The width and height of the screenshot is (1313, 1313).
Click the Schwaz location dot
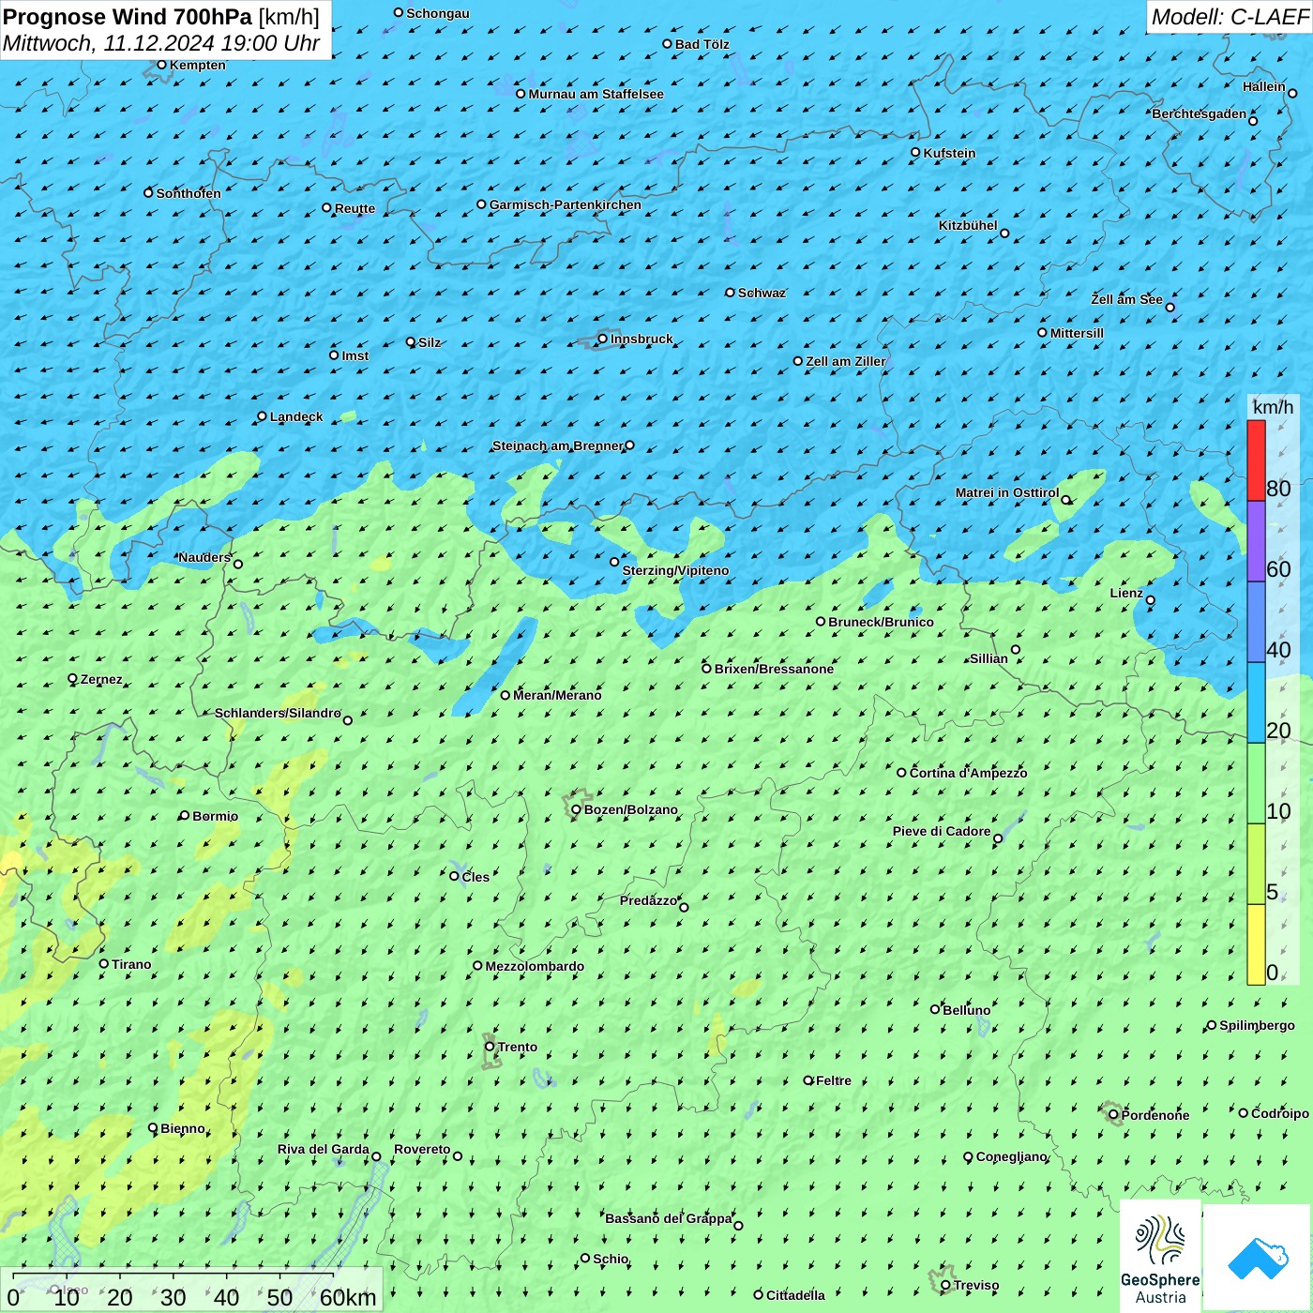[730, 293]
